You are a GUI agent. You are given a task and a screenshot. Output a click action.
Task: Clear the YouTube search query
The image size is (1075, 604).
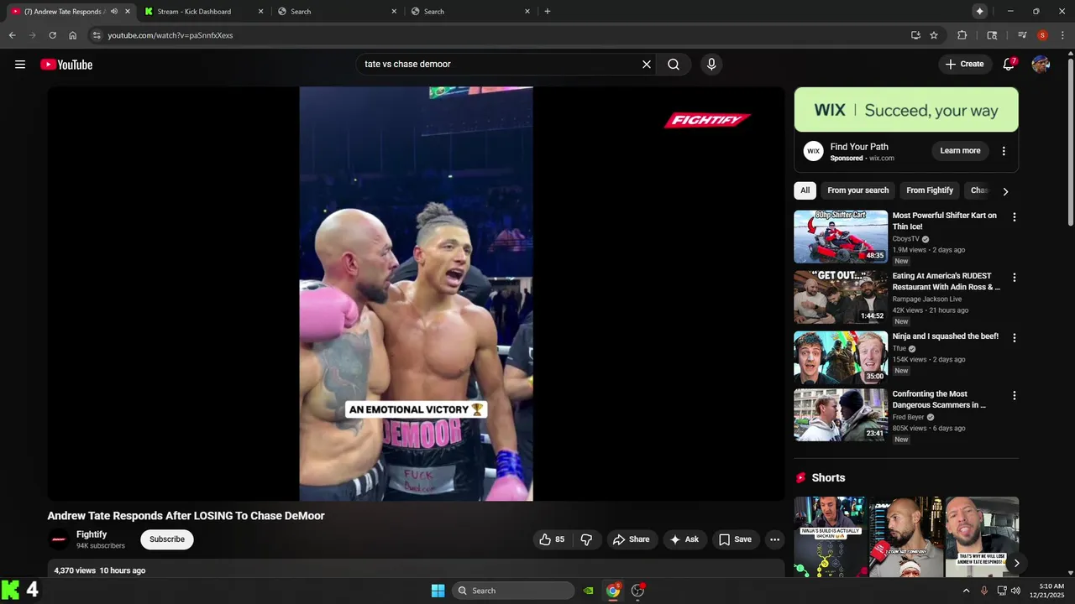[x=647, y=65]
